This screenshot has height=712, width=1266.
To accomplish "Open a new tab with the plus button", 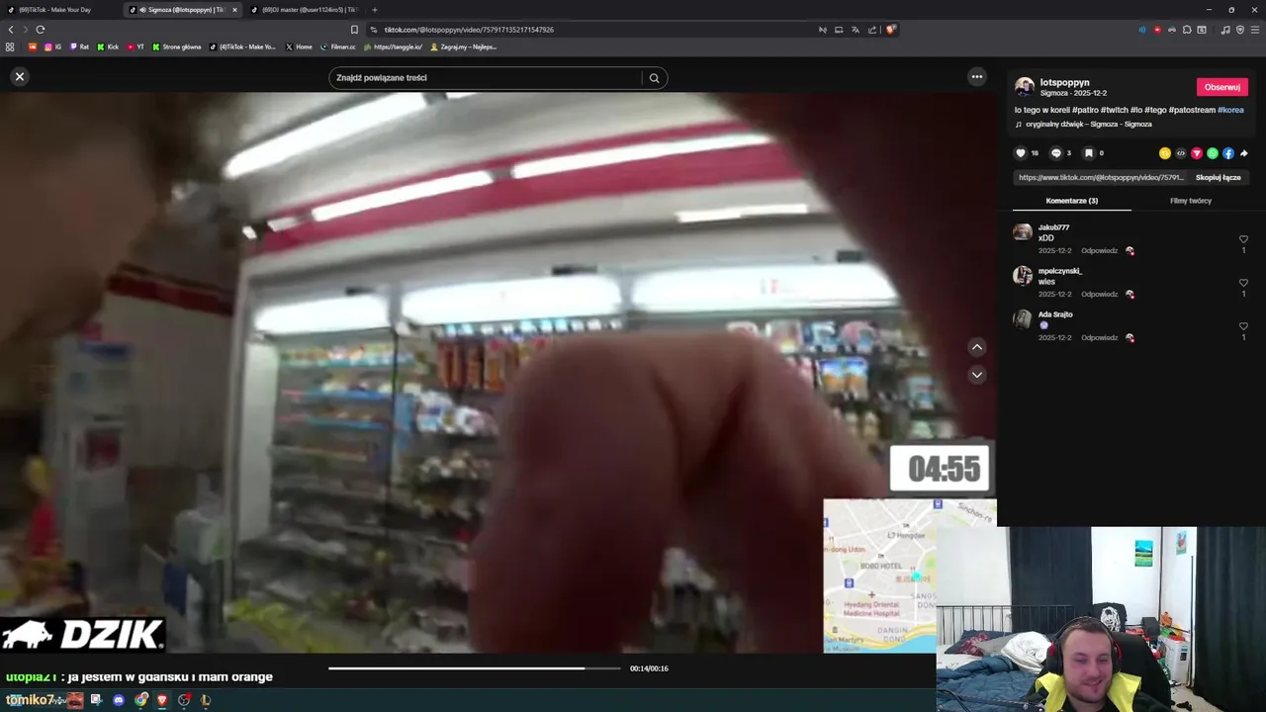I will [374, 10].
